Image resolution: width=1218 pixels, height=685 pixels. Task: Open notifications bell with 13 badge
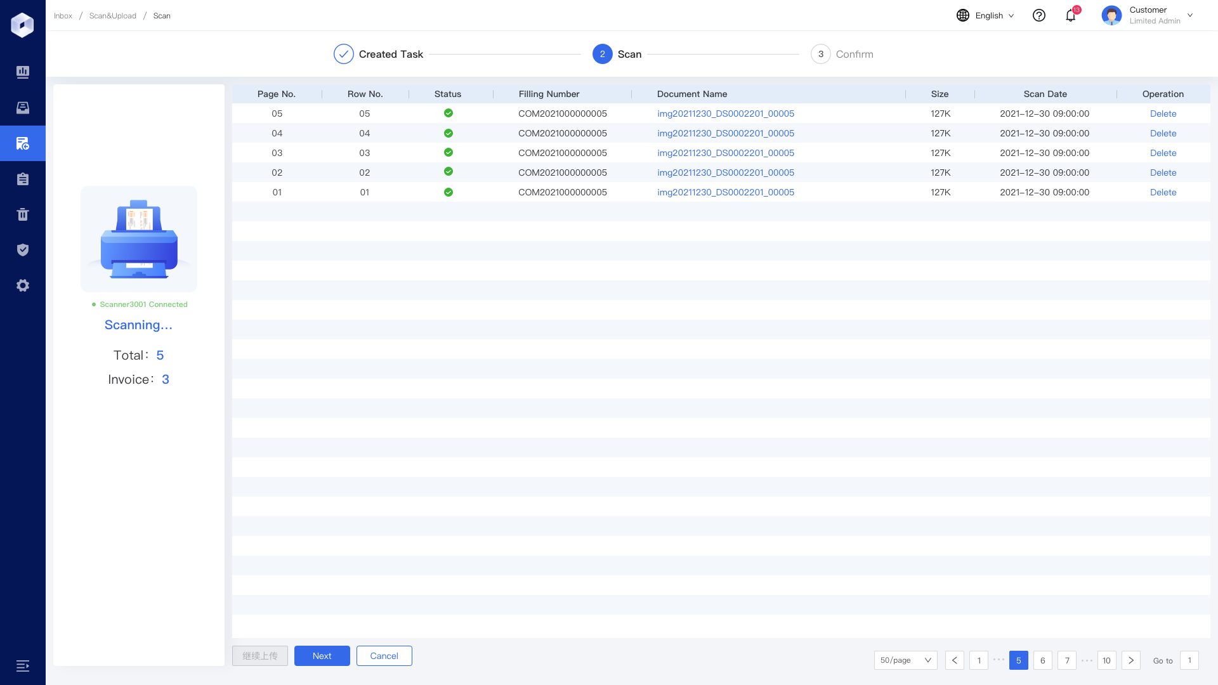pyautogui.click(x=1071, y=15)
